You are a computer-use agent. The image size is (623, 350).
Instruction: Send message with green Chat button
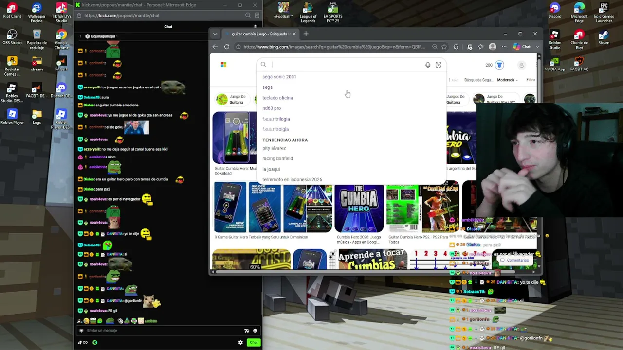coord(254,342)
